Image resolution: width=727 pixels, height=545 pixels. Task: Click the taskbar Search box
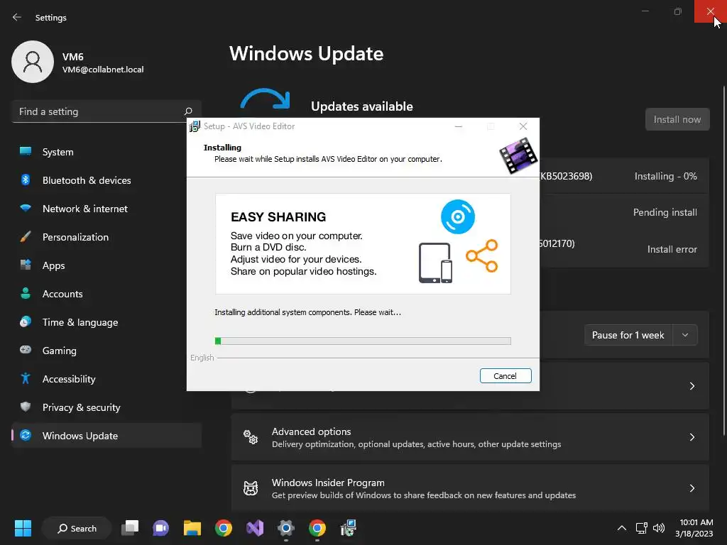point(77,528)
